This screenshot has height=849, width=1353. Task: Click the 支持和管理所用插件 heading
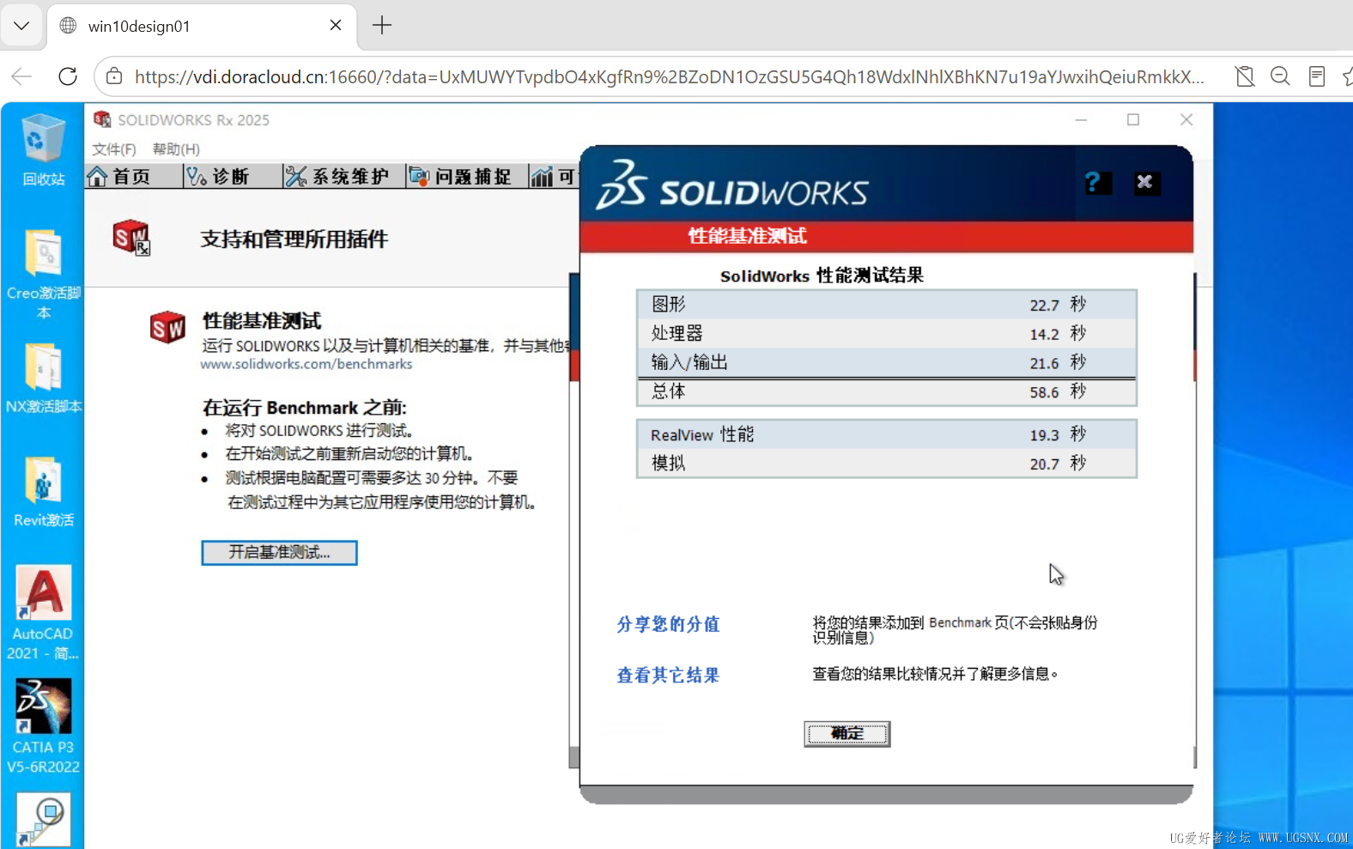tap(294, 239)
